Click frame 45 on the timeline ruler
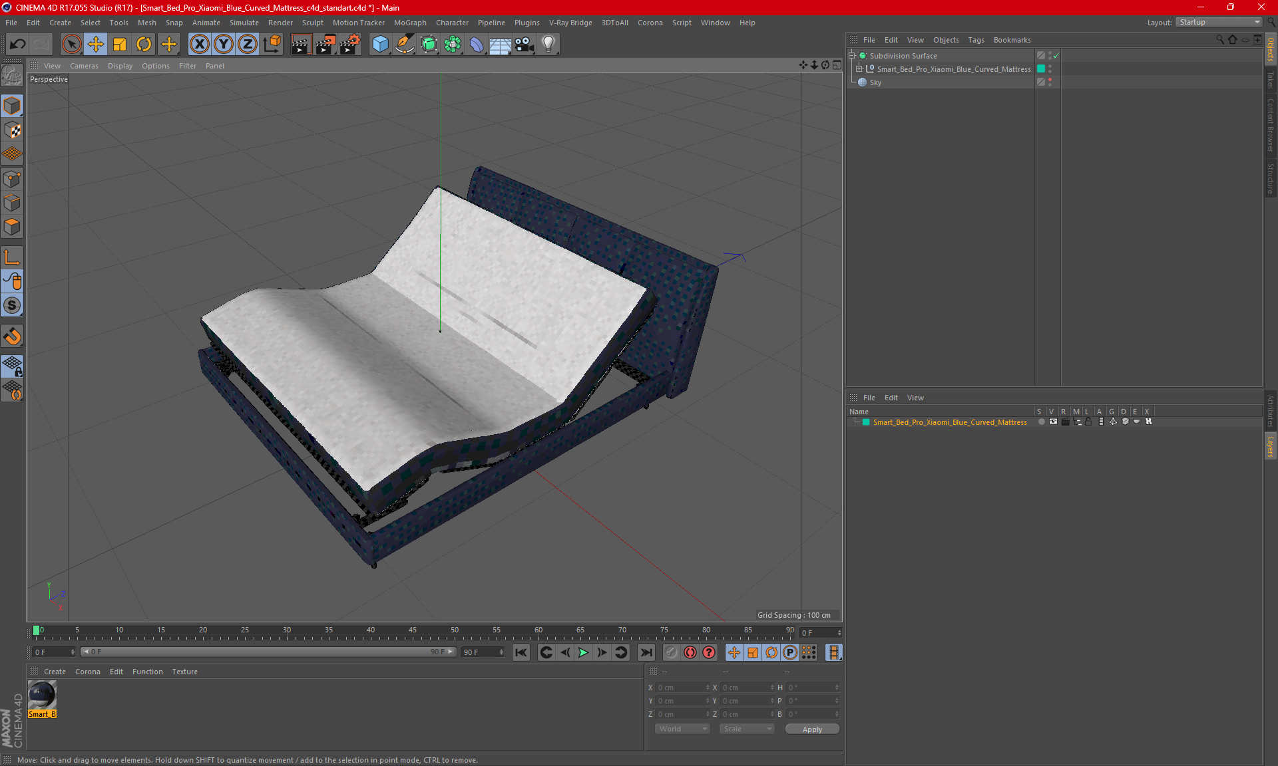The image size is (1278, 766). pyautogui.click(x=413, y=632)
